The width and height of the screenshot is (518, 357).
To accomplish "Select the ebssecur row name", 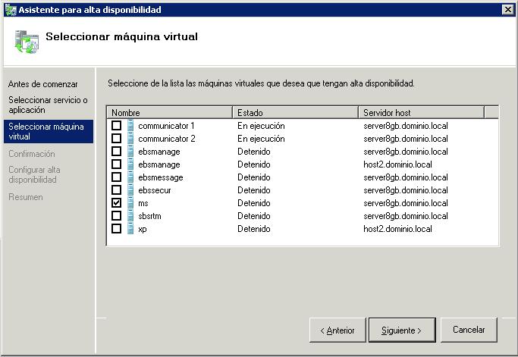I will click(x=155, y=190).
